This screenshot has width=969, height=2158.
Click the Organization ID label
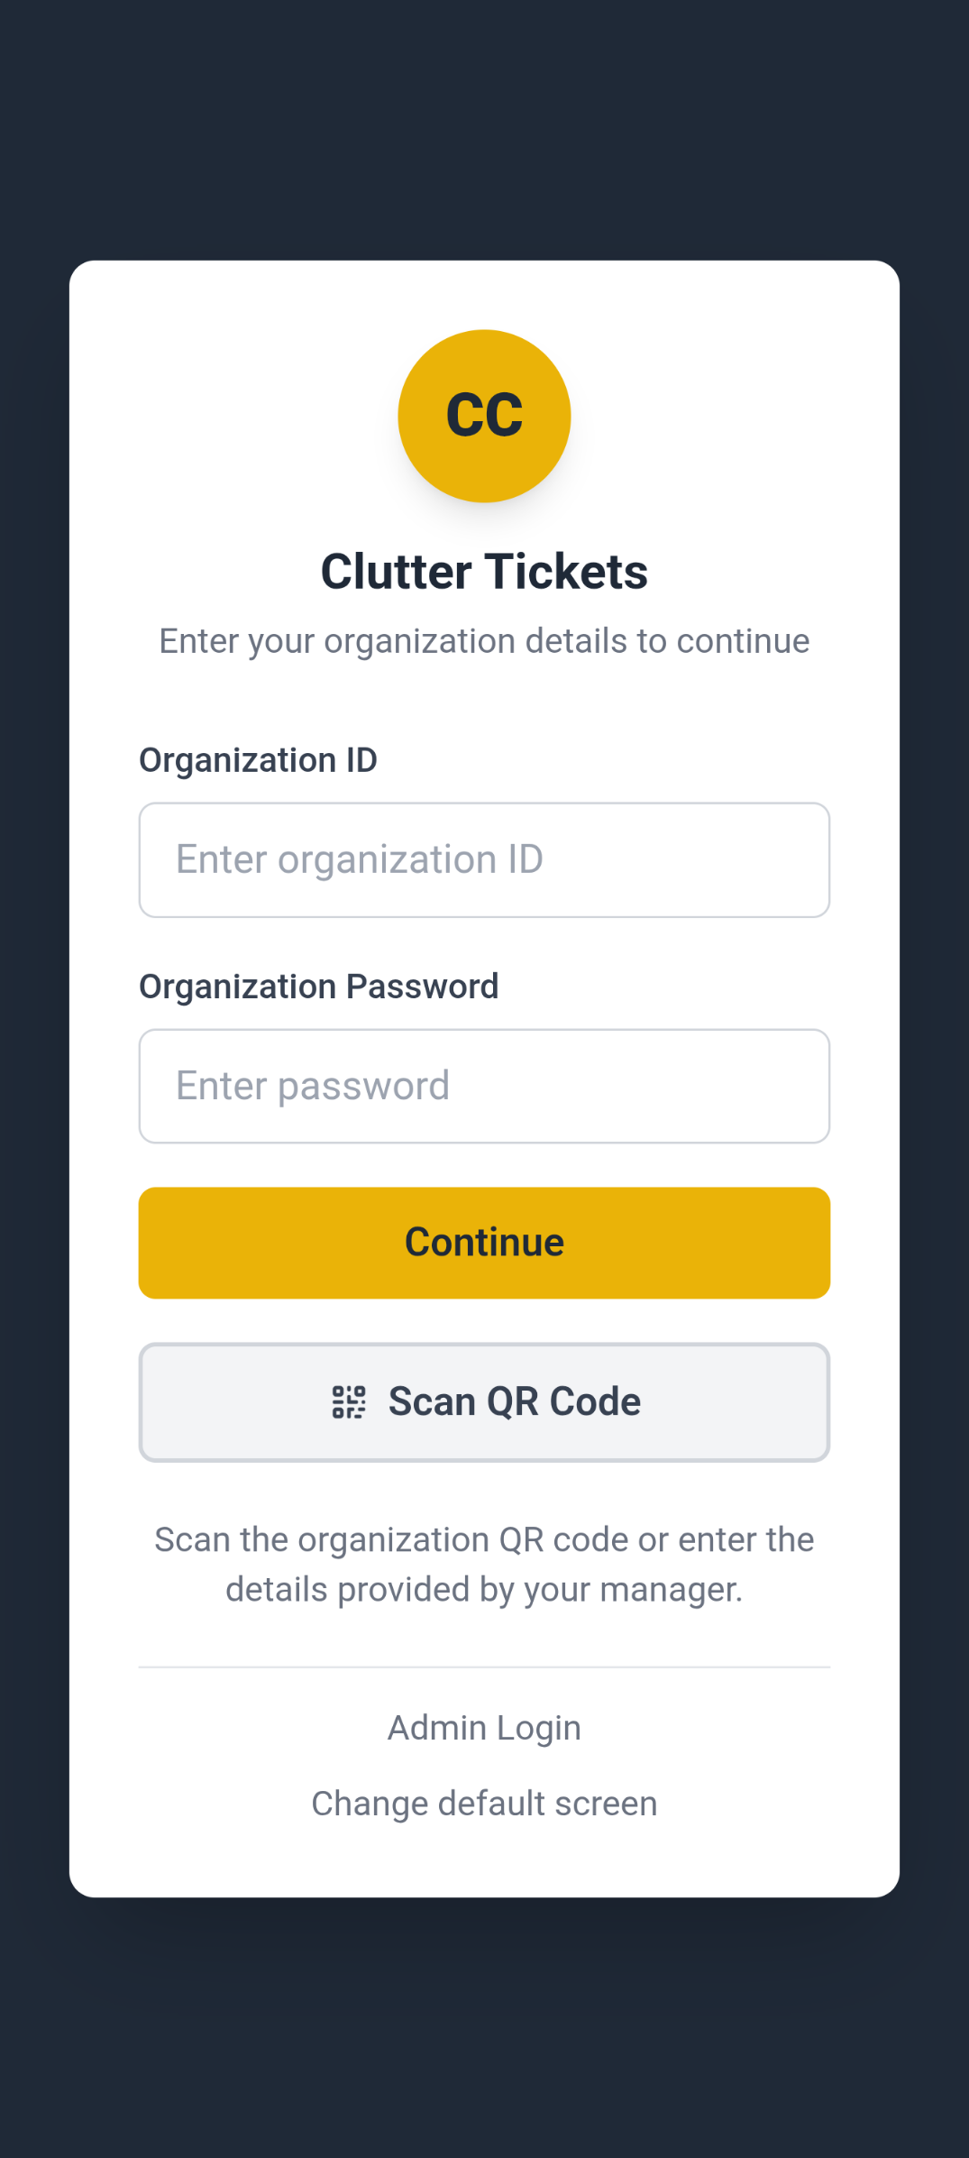(x=258, y=760)
